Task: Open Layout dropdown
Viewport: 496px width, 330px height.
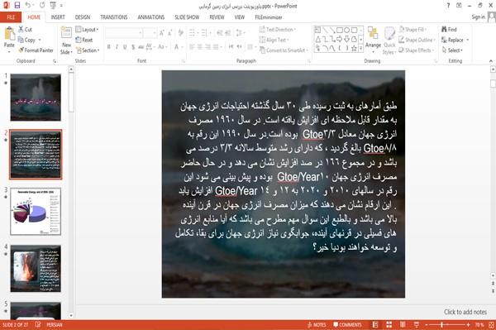Action: coord(87,30)
